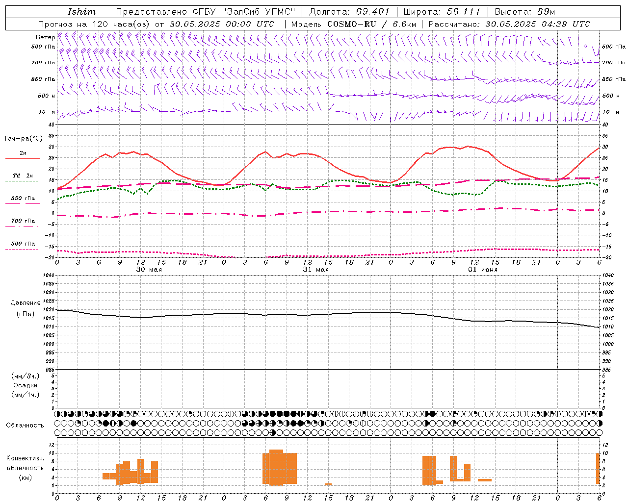Click the "(км)" unit of convective cloudiness
Viewport: 628px width, 502px height.
tap(26, 477)
